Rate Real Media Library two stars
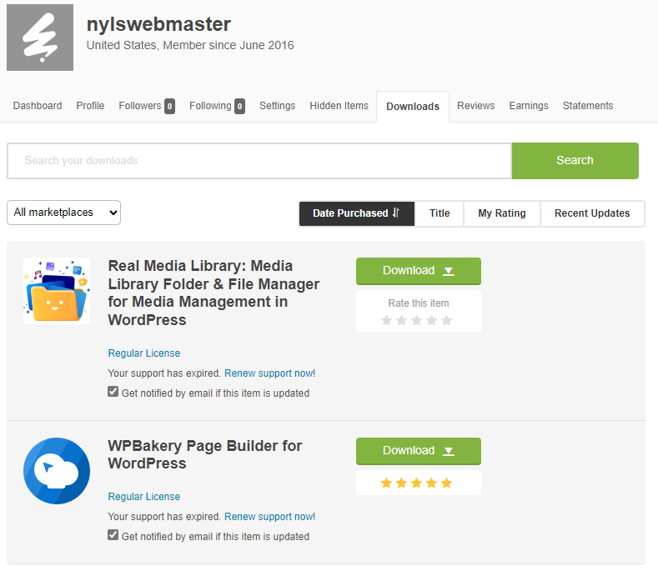The height and width of the screenshot is (586, 658). pos(402,320)
